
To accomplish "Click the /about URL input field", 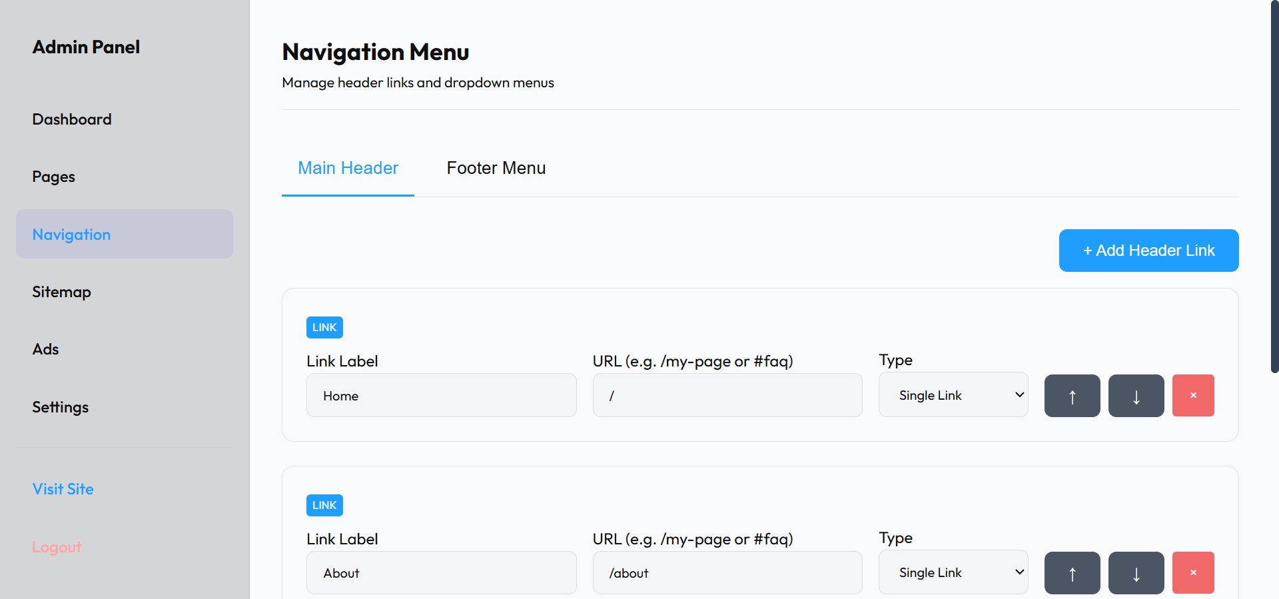I will (727, 573).
